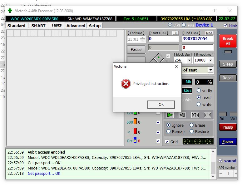Select the API access radio button

(170, 25)
